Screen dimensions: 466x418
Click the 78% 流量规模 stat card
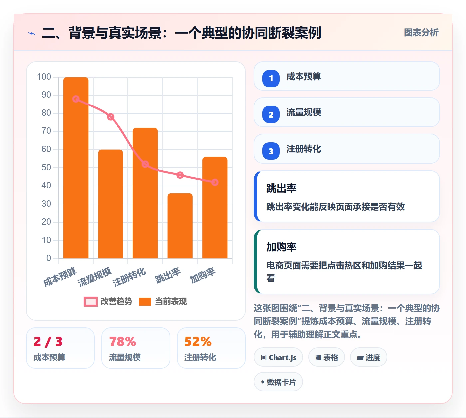(136, 348)
